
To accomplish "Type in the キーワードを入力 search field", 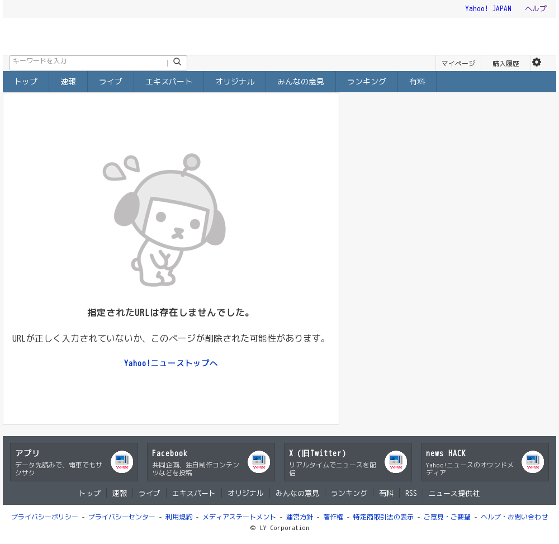I will coord(88,63).
